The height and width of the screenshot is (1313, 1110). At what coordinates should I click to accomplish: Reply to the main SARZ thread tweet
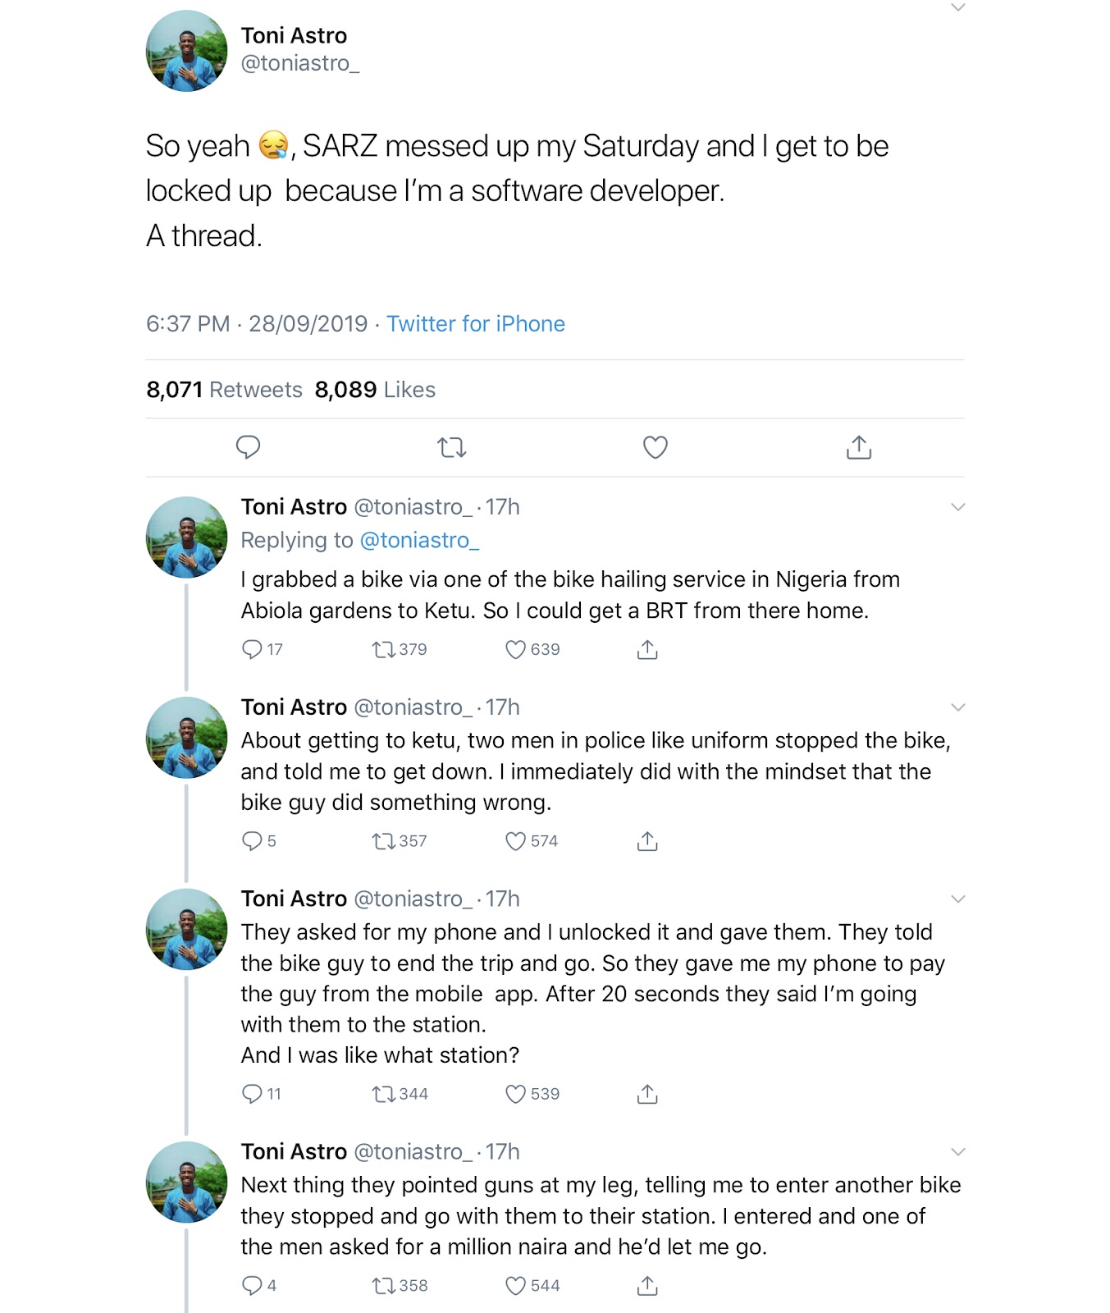[x=248, y=447]
